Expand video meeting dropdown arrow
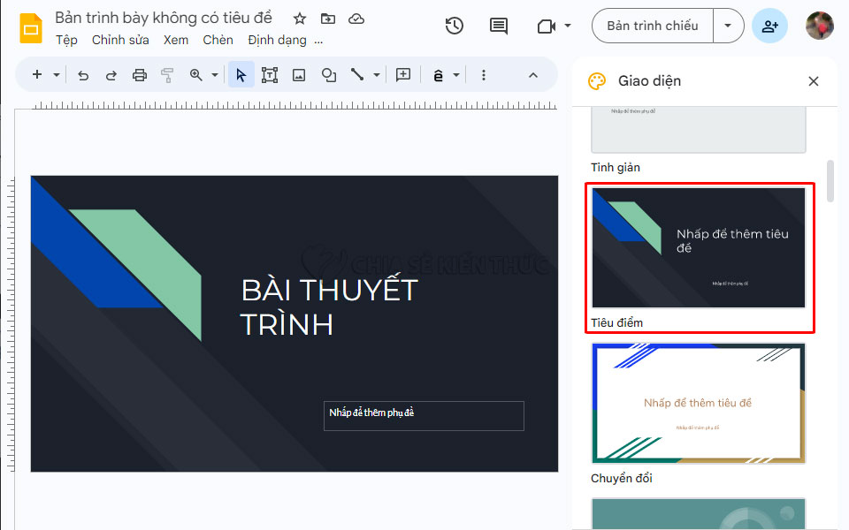 pyautogui.click(x=568, y=26)
